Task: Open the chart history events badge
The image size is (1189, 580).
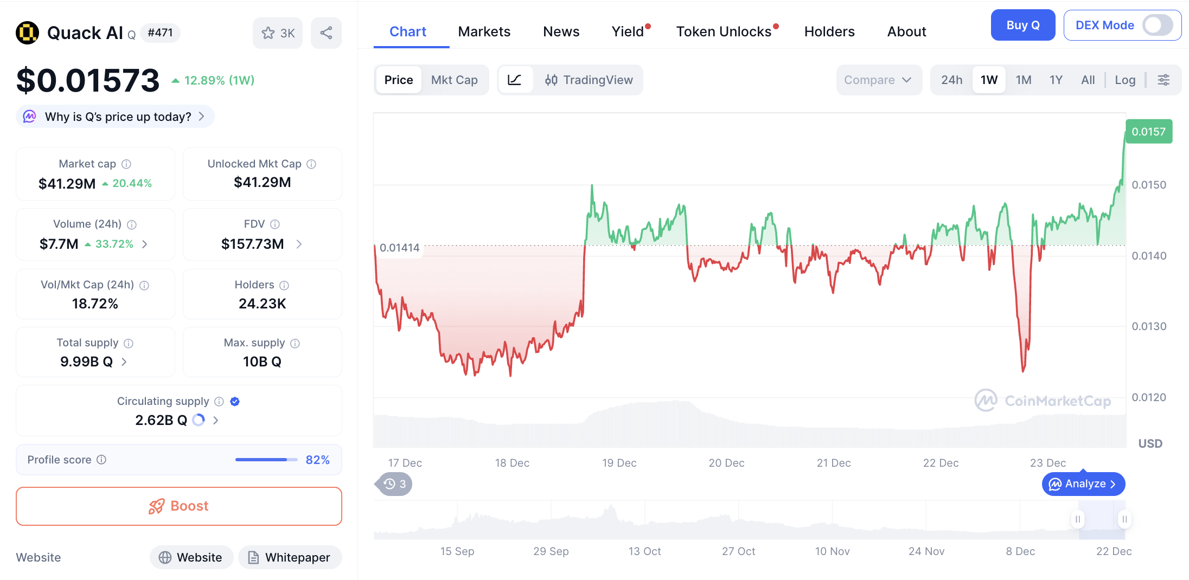Action: click(394, 484)
